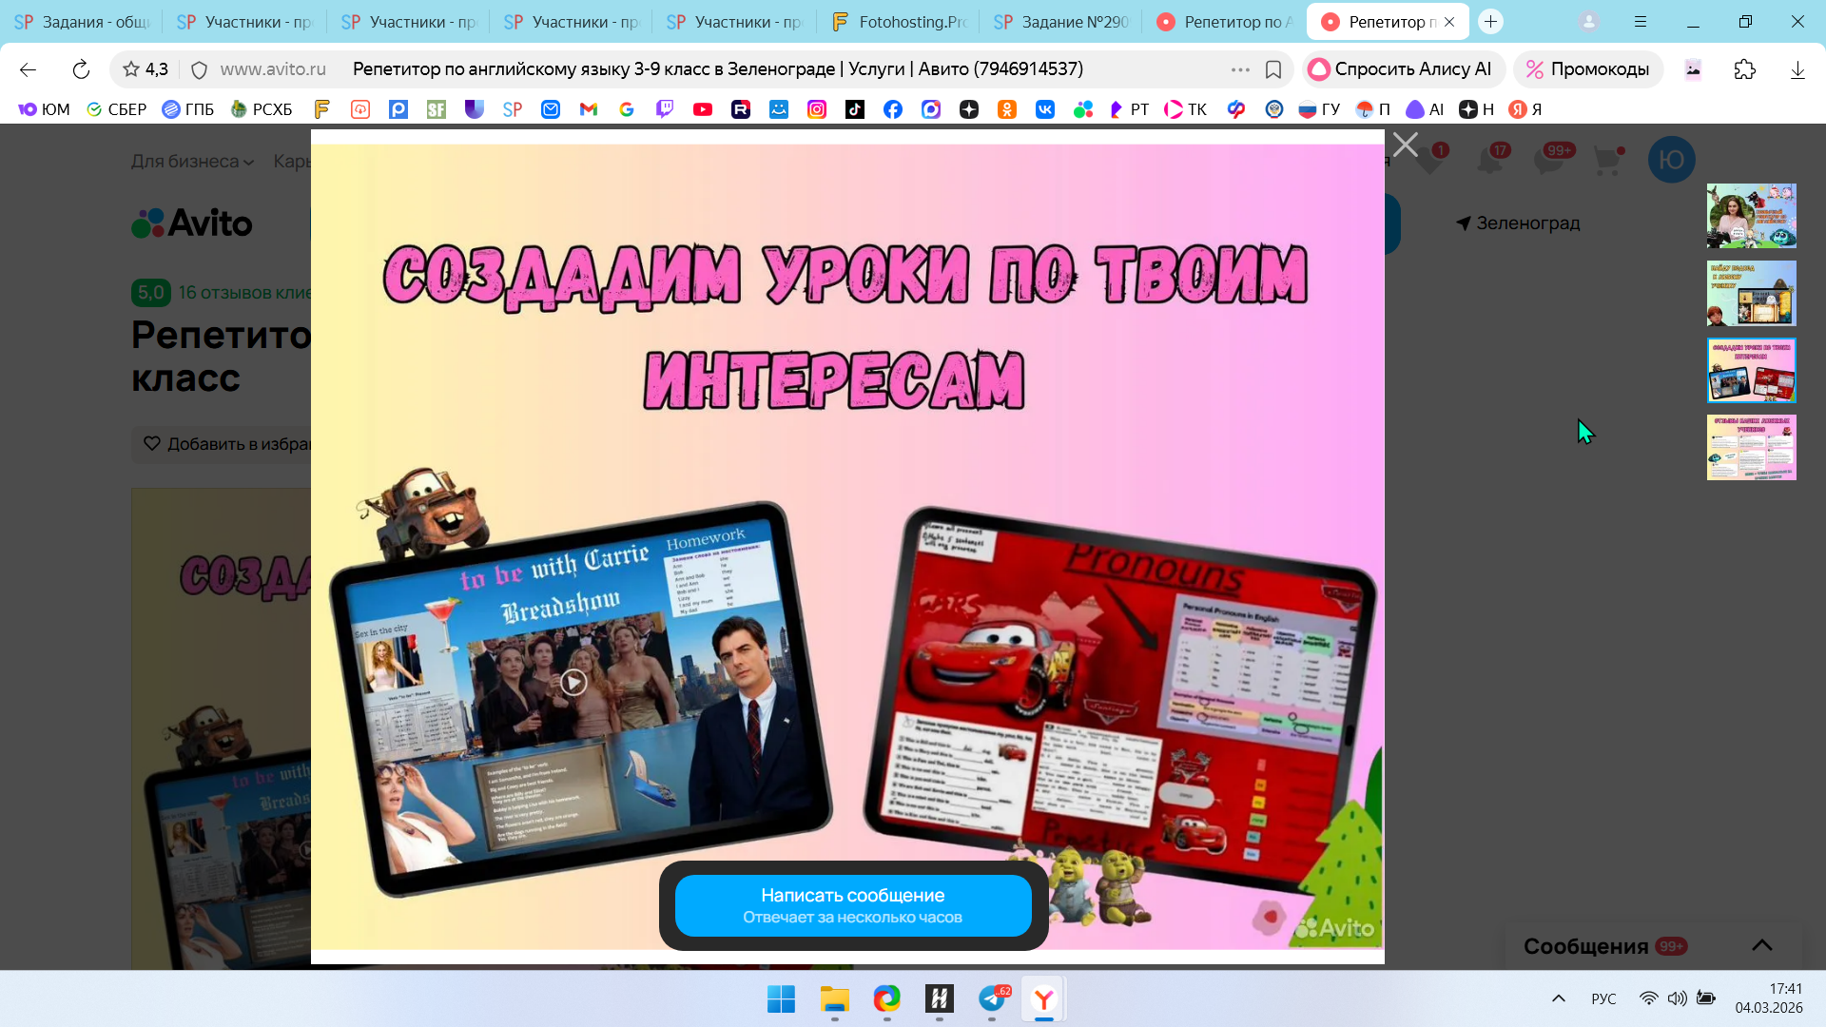This screenshot has height=1027, width=1826.
Task: Switch to the Fotohosting browser tab
Action: [x=899, y=21]
